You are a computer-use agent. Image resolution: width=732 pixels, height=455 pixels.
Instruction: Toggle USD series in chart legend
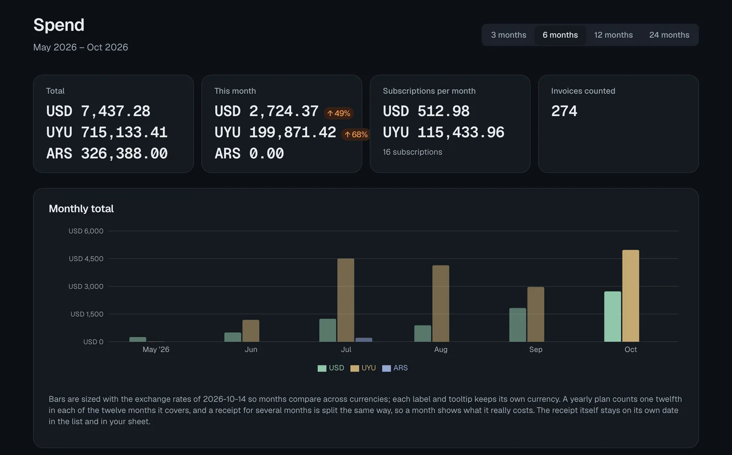[331, 368]
